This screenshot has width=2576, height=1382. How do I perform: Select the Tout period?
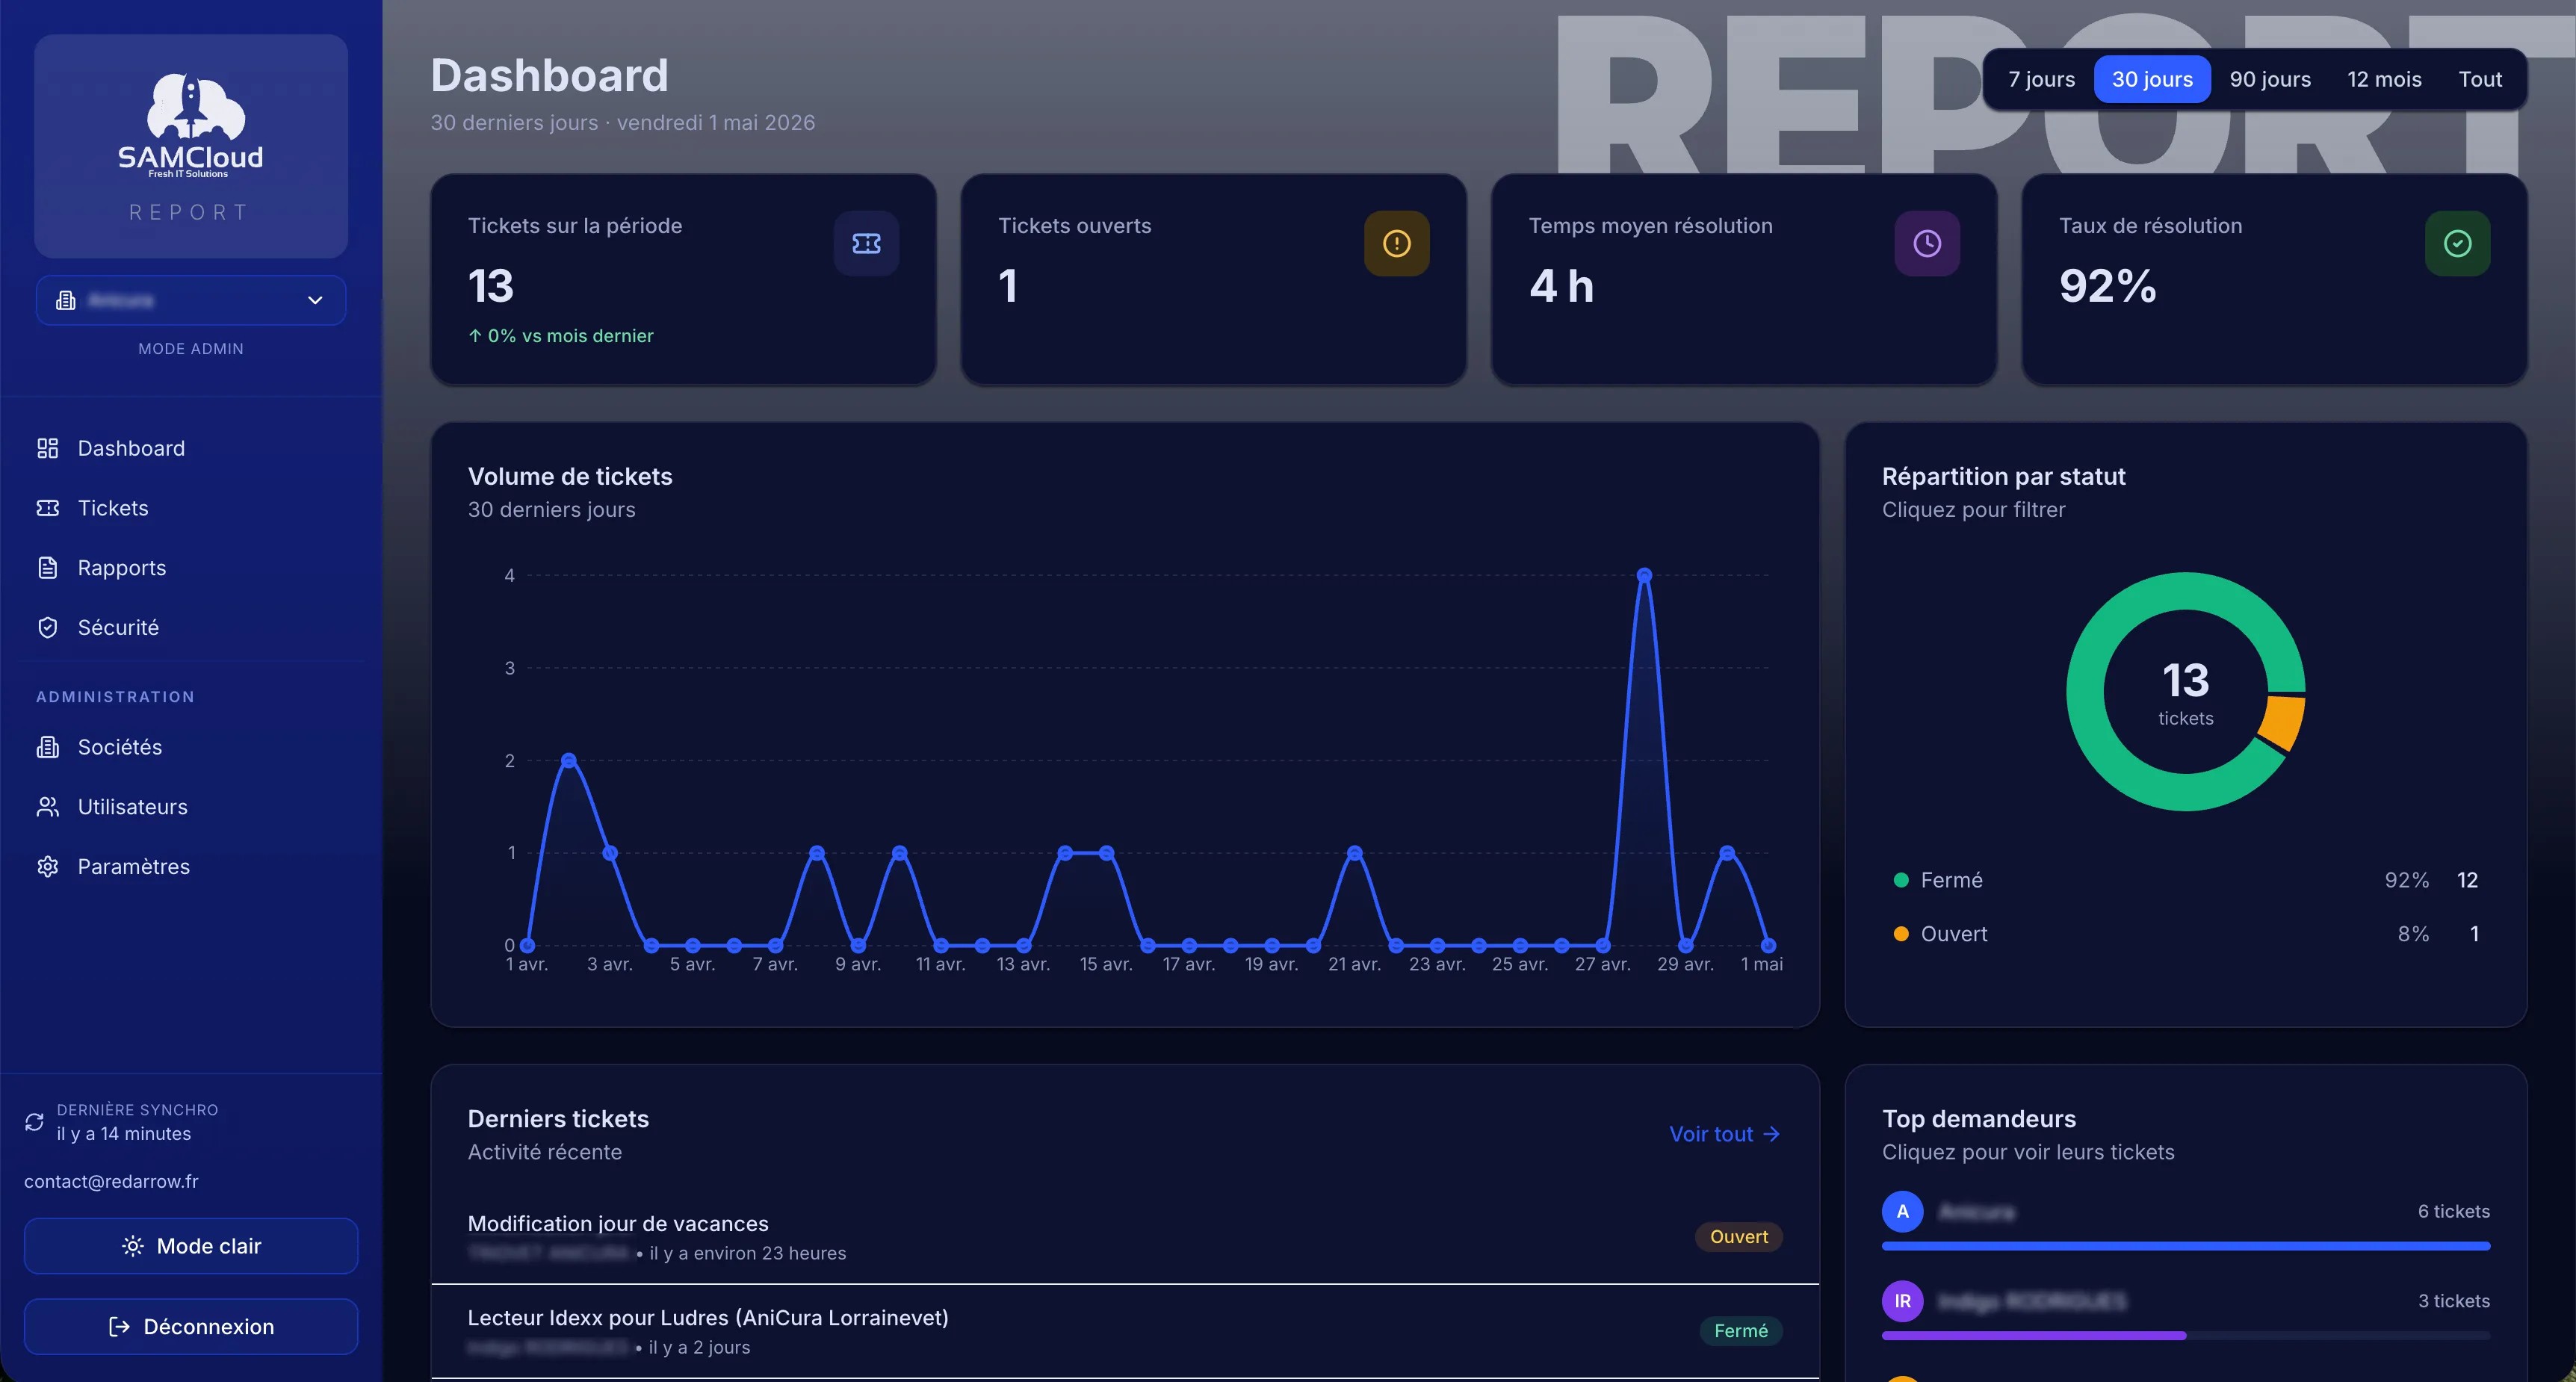pos(2480,79)
